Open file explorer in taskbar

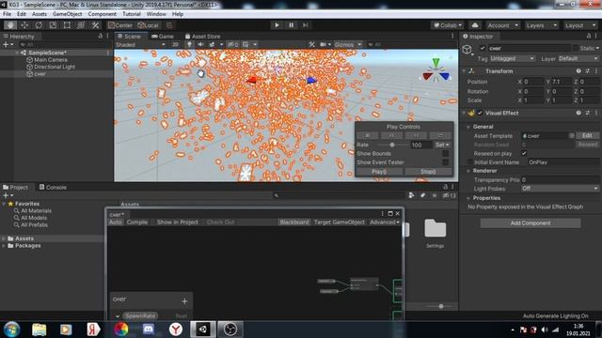[x=40, y=330]
